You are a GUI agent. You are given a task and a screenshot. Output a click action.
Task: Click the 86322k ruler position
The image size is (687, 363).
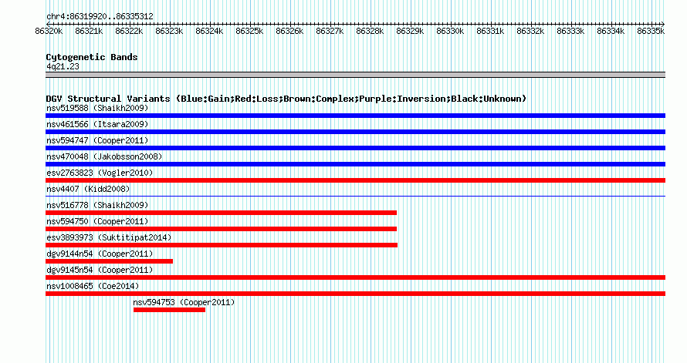(129, 31)
